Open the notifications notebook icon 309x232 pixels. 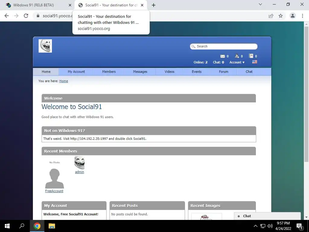[x=251, y=56]
